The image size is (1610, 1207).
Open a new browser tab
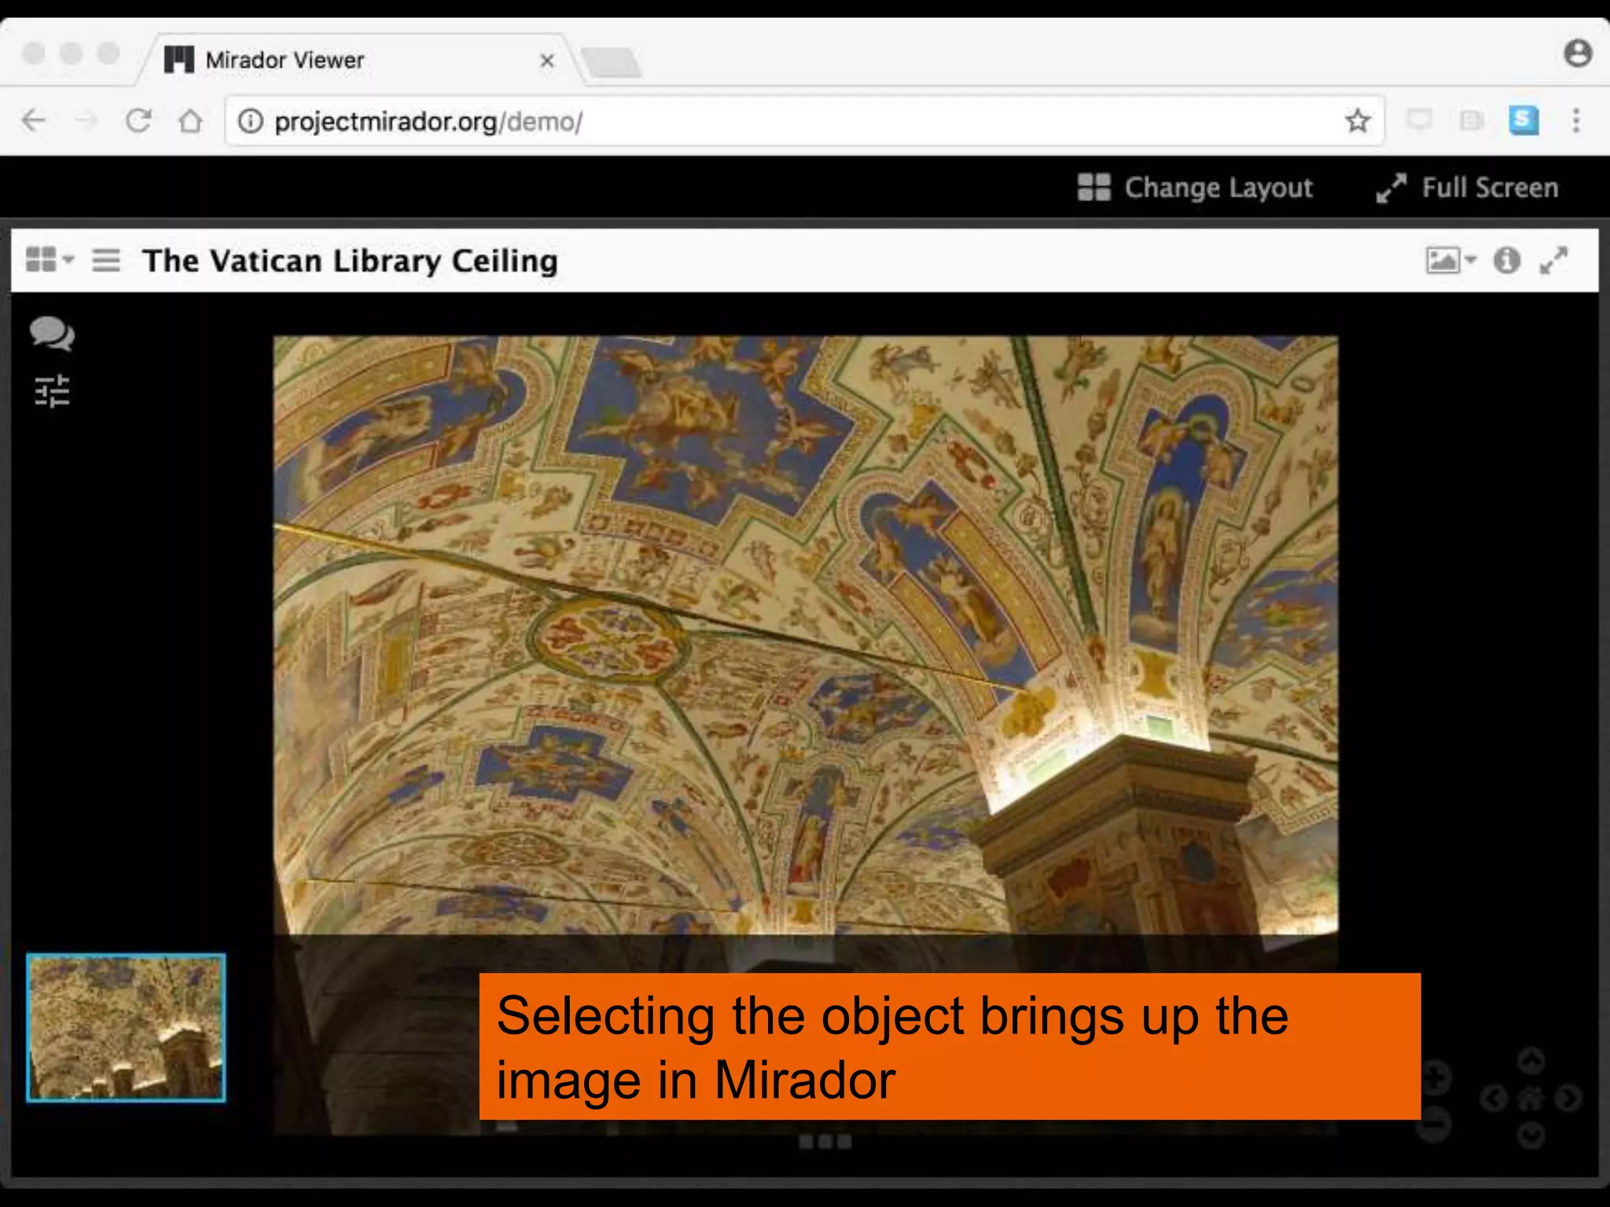(x=612, y=62)
